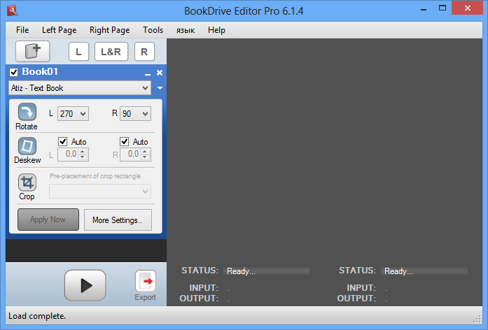This screenshot has width=488, height=330.
Task: Click the Crop tool icon
Action: pyautogui.click(x=27, y=182)
